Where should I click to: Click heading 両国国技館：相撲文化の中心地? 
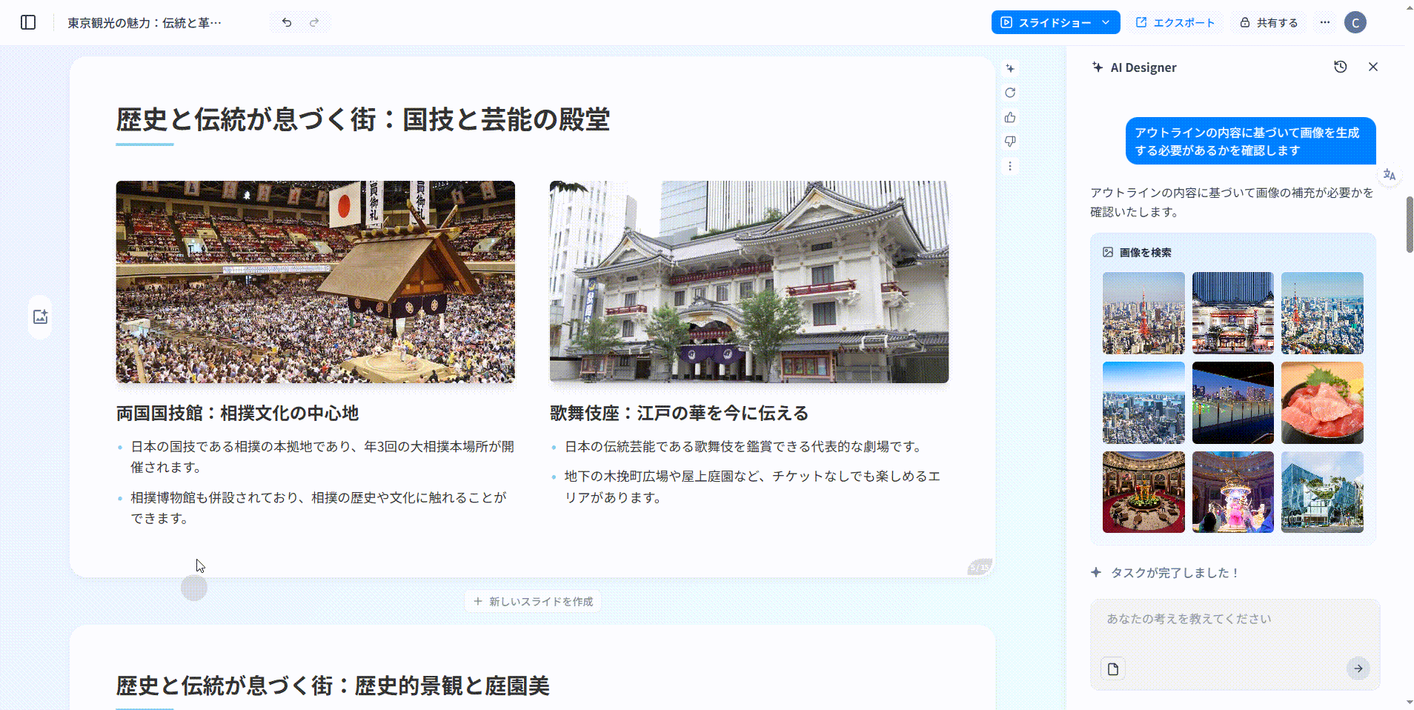pyautogui.click(x=237, y=413)
